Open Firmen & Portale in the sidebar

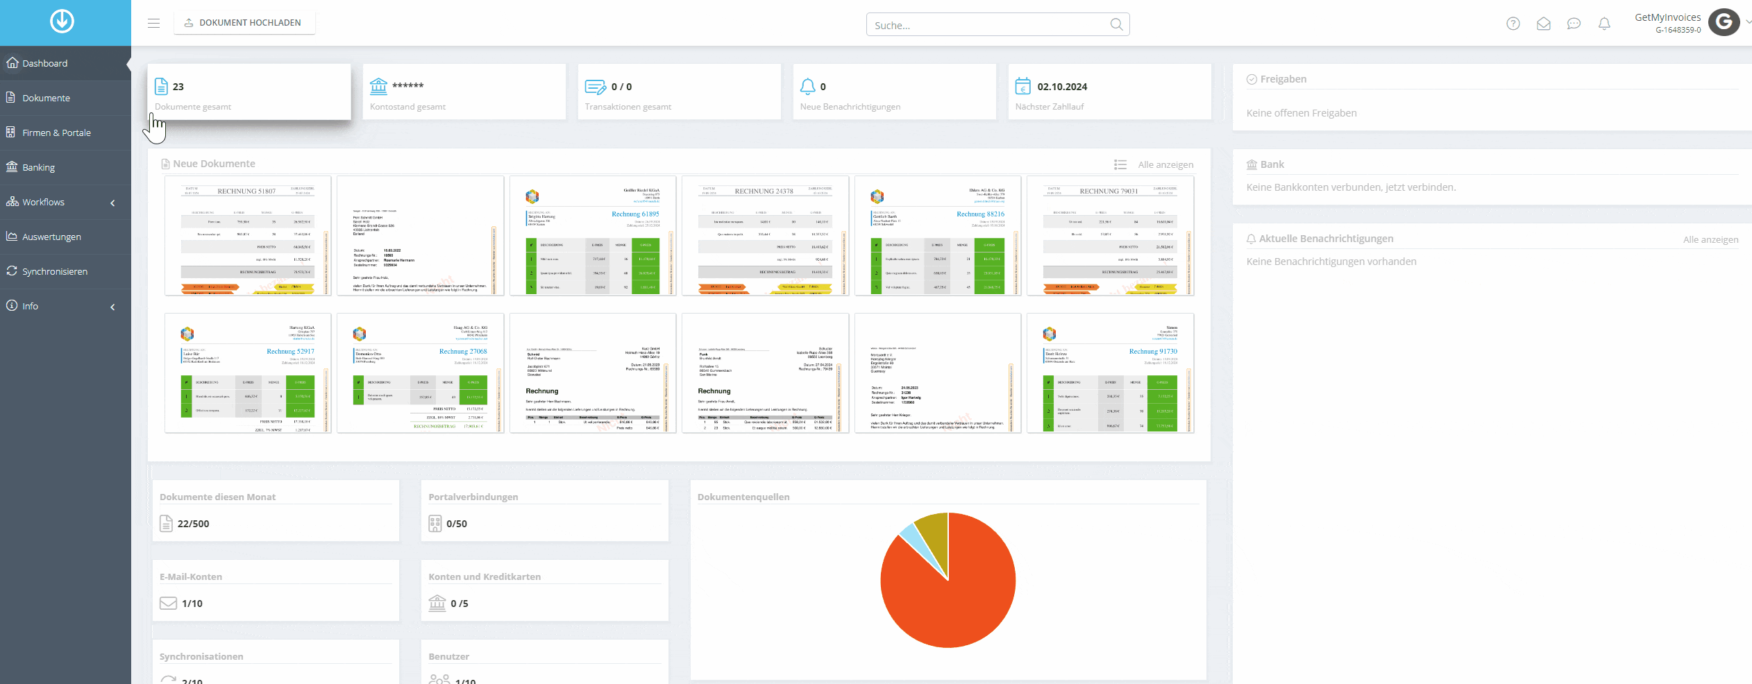65,132
